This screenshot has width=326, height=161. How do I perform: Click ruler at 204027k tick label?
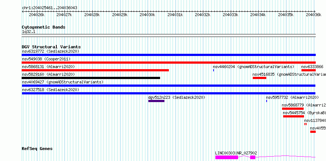pyautogui.click(x=64, y=15)
